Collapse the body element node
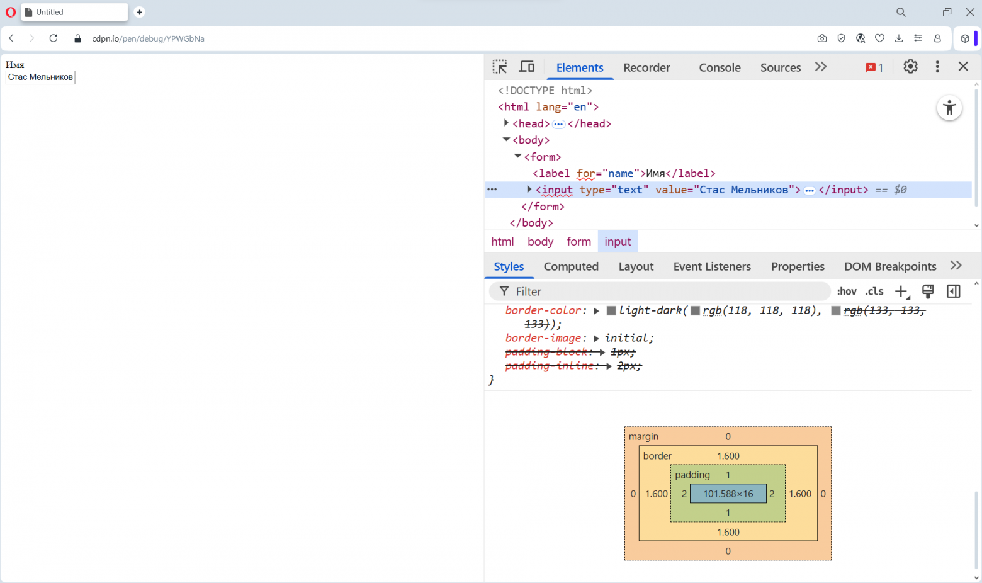Viewport: 982px width, 583px height. 506,139
